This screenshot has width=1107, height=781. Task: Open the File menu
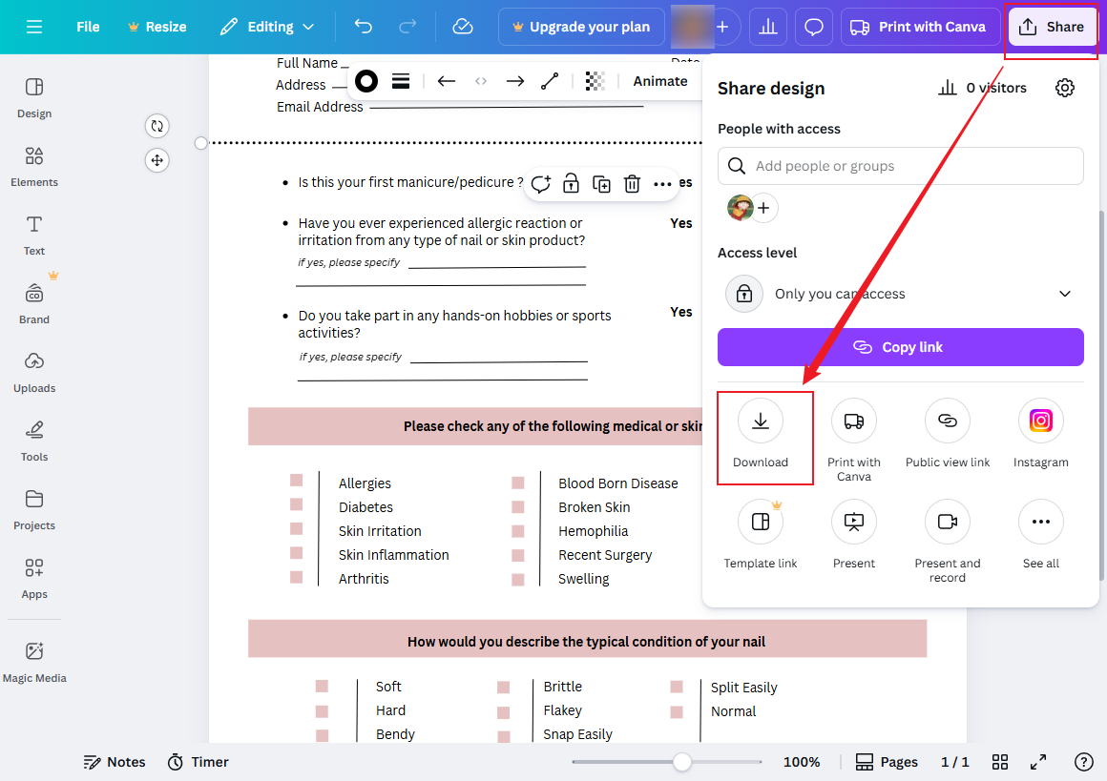87,27
